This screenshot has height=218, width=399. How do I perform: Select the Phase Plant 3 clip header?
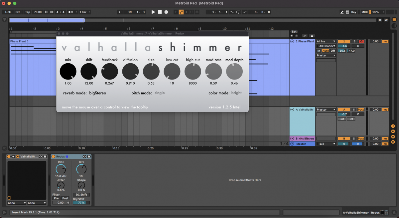pyautogui.click(x=33, y=41)
